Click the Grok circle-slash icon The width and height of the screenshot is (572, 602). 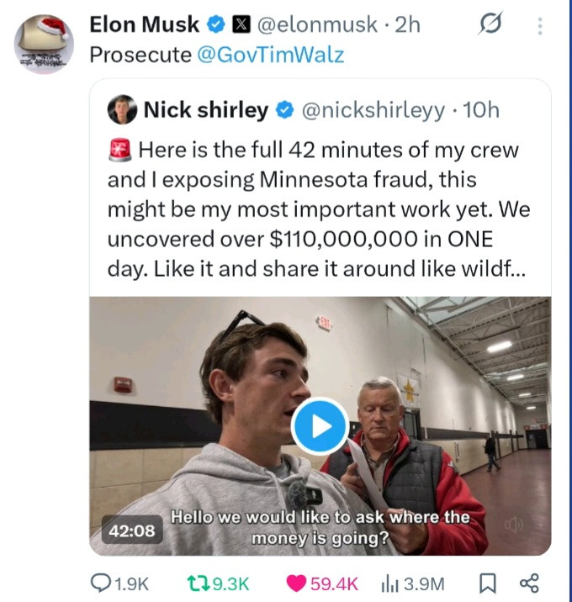[490, 26]
